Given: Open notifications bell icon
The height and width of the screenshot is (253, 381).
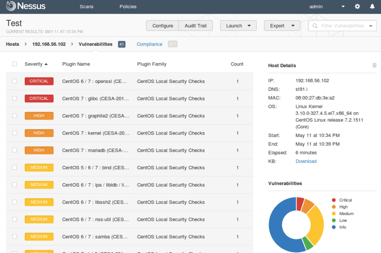Looking at the screenshot, I should 372,7.
